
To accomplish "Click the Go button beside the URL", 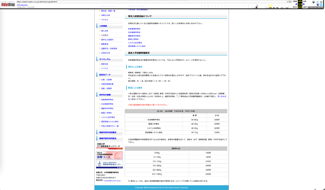I will point(290,2).
